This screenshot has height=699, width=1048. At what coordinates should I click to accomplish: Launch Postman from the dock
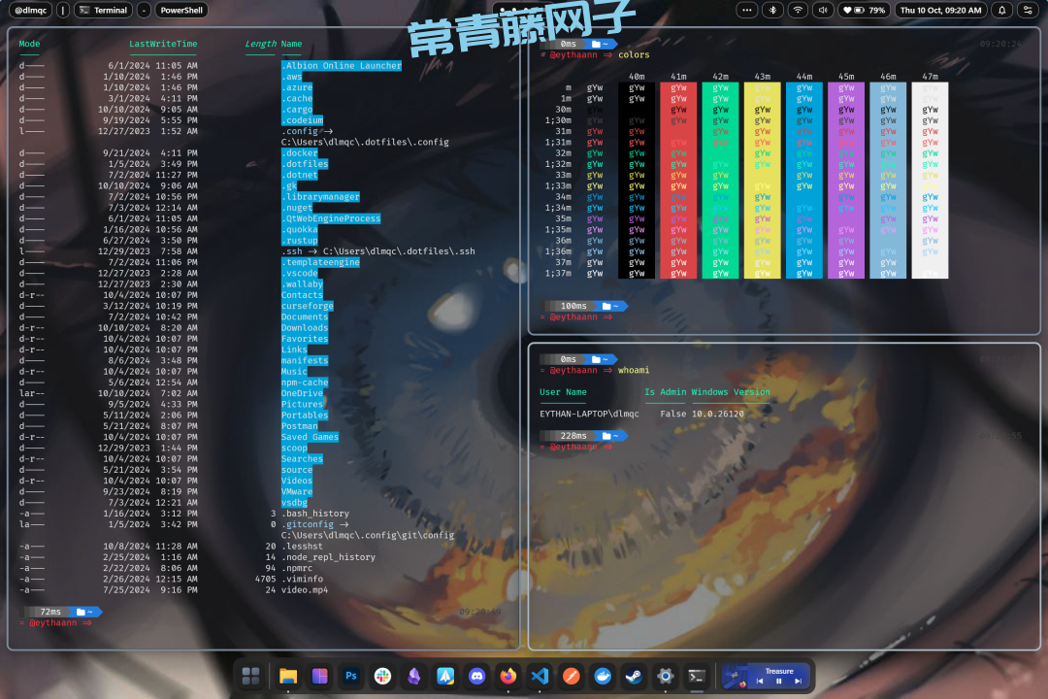pyautogui.click(x=572, y=676)
